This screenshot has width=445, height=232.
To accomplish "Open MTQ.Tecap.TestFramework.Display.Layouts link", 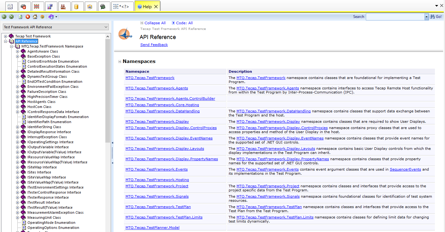I will pos(165,149).
